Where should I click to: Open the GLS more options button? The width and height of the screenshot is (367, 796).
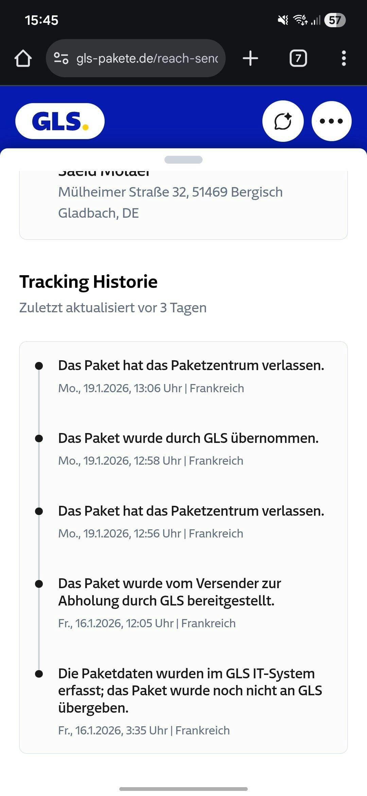[x=331, y=121]
